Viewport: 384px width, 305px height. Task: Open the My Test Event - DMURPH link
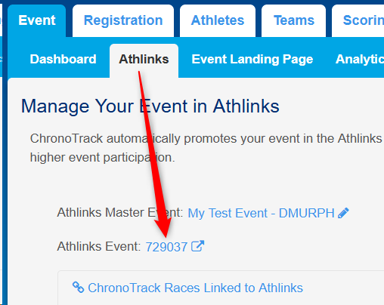pyautogui.click(x=261, y=213)
